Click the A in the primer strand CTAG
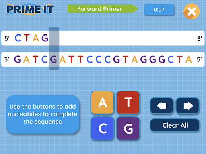 (x=36, y=38)
